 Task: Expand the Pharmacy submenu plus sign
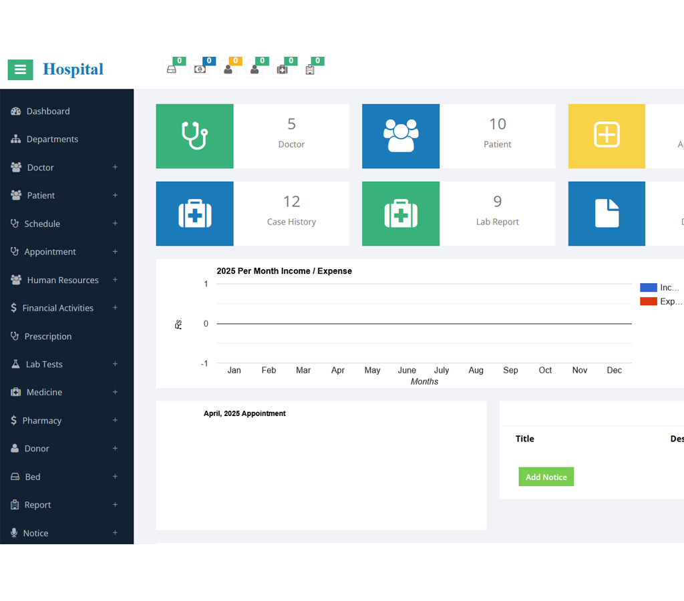click(x=115, y=420)
